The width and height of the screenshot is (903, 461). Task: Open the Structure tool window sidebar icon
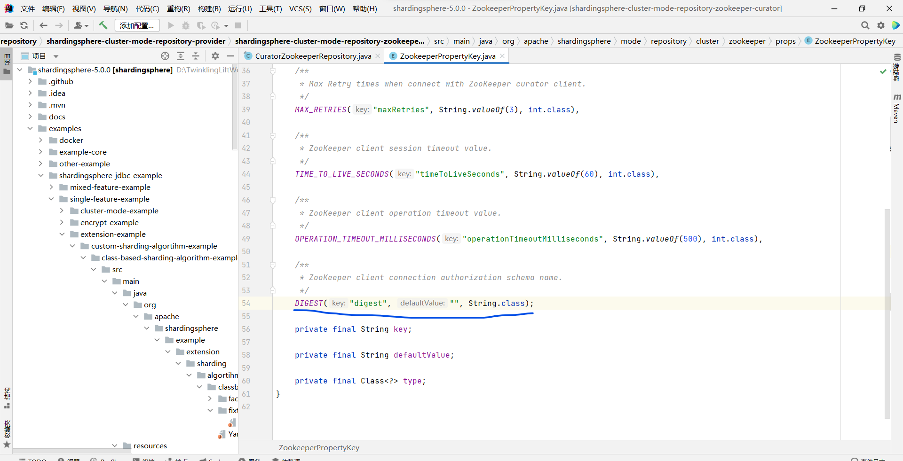(x=7, y=398)
